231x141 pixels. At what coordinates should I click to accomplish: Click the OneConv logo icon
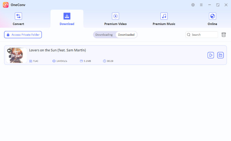5,5
